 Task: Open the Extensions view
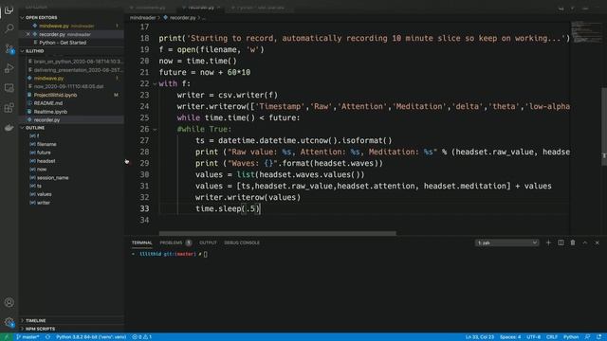tap(9, 108)
